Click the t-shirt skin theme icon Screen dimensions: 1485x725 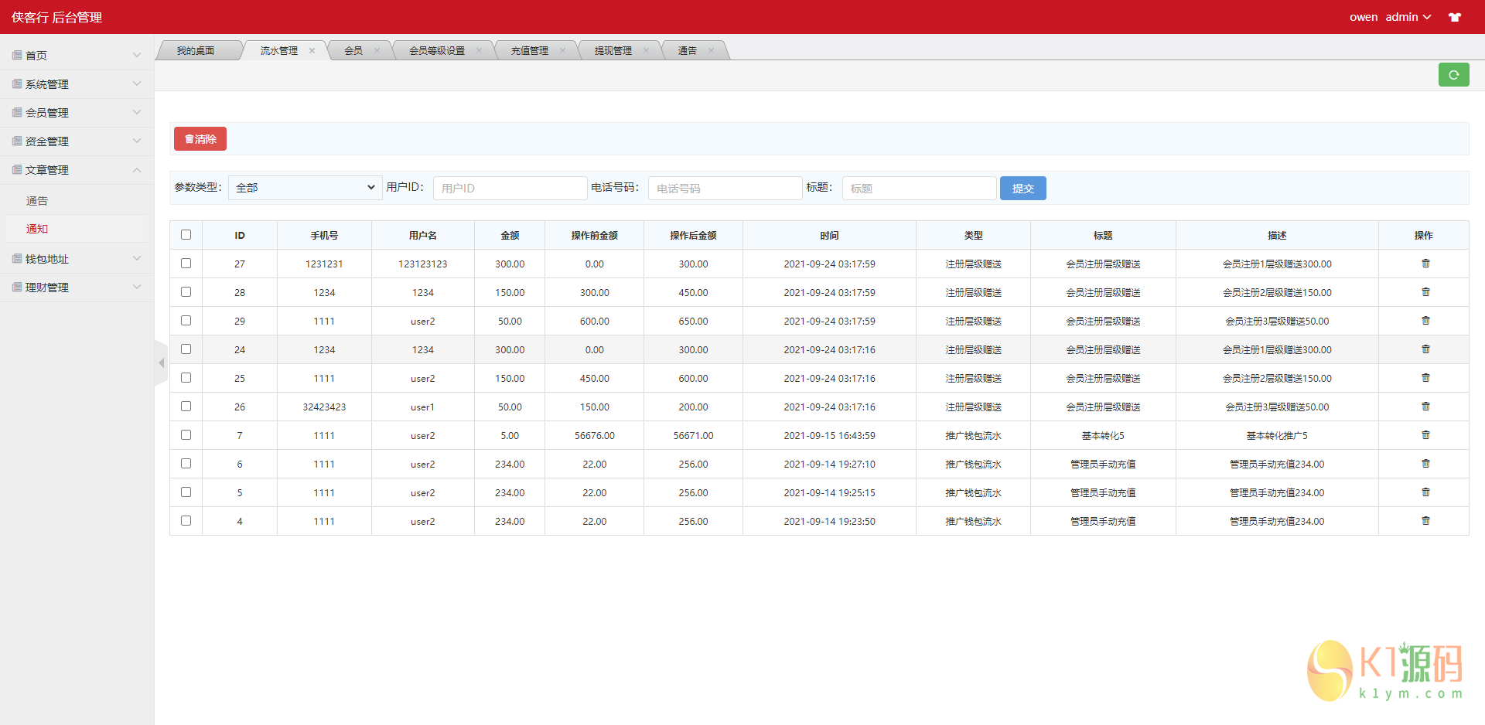click(x=1455, y=17)
